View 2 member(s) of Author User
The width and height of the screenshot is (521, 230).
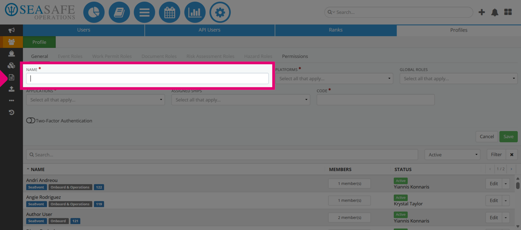[350, 218]
